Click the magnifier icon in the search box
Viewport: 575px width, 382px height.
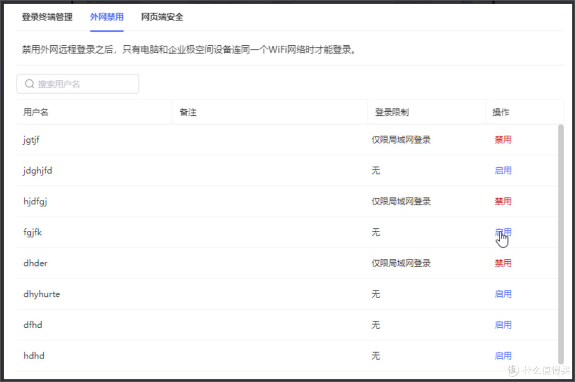[29, 84]
